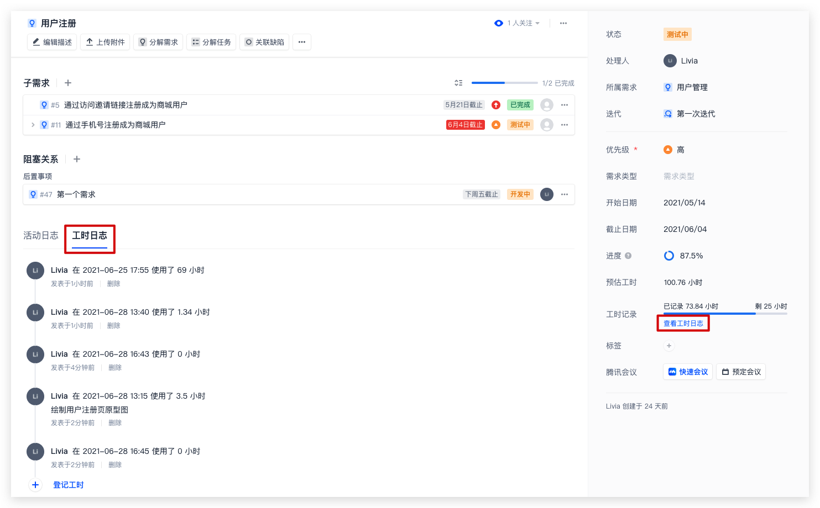Click the plus icon beside 登记工时
Screen dimensions: 820x508
[x=35, y=485]
